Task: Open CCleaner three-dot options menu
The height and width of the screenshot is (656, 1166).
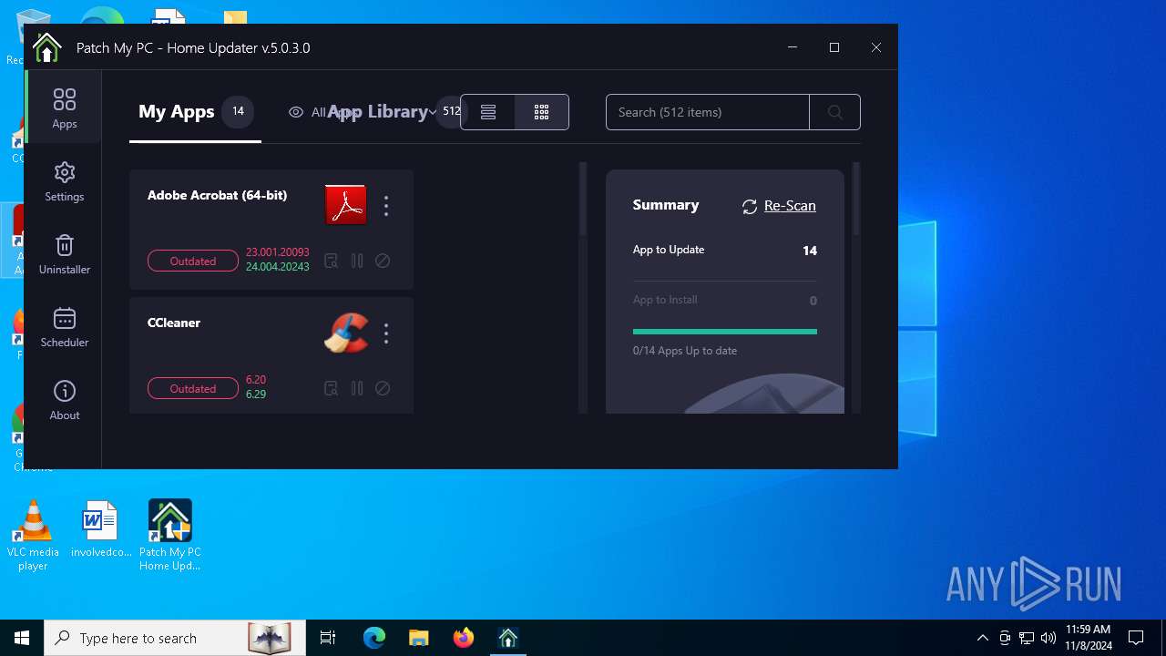Action: (x=386, y=333)
